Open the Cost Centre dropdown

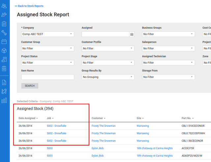click(x=207, y=34)
